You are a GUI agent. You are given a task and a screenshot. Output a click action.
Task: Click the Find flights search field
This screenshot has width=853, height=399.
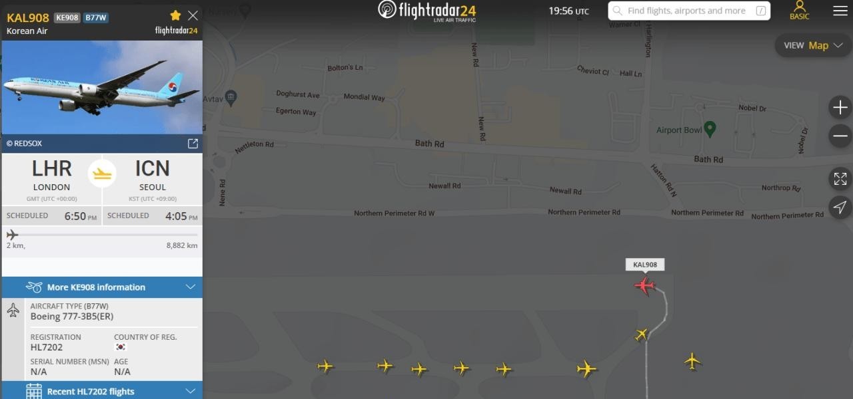689,11
